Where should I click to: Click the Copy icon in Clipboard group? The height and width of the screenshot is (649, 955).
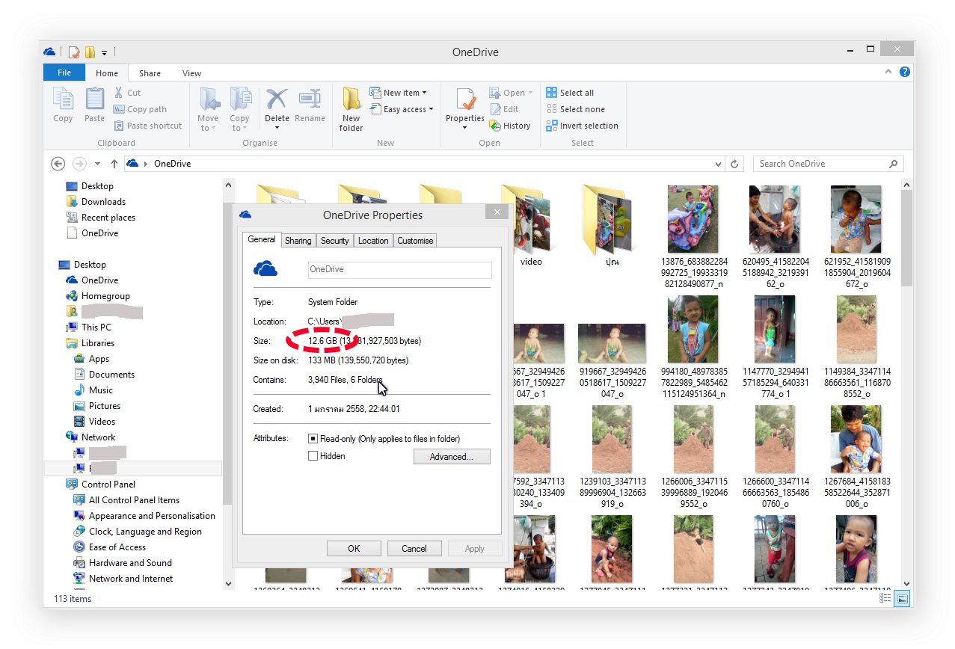point(63,99)
